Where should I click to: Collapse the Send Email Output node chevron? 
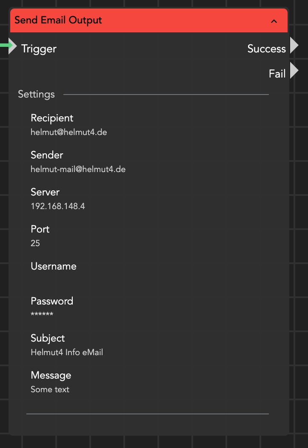274,21
